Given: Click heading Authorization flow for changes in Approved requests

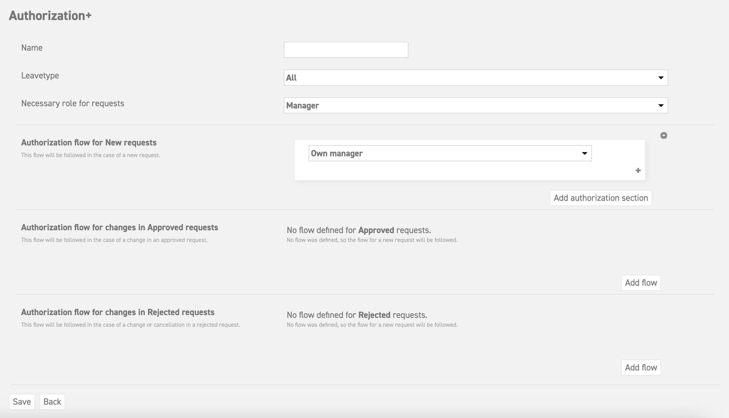Looking at the screenshot, I should (x=120, y=227).
